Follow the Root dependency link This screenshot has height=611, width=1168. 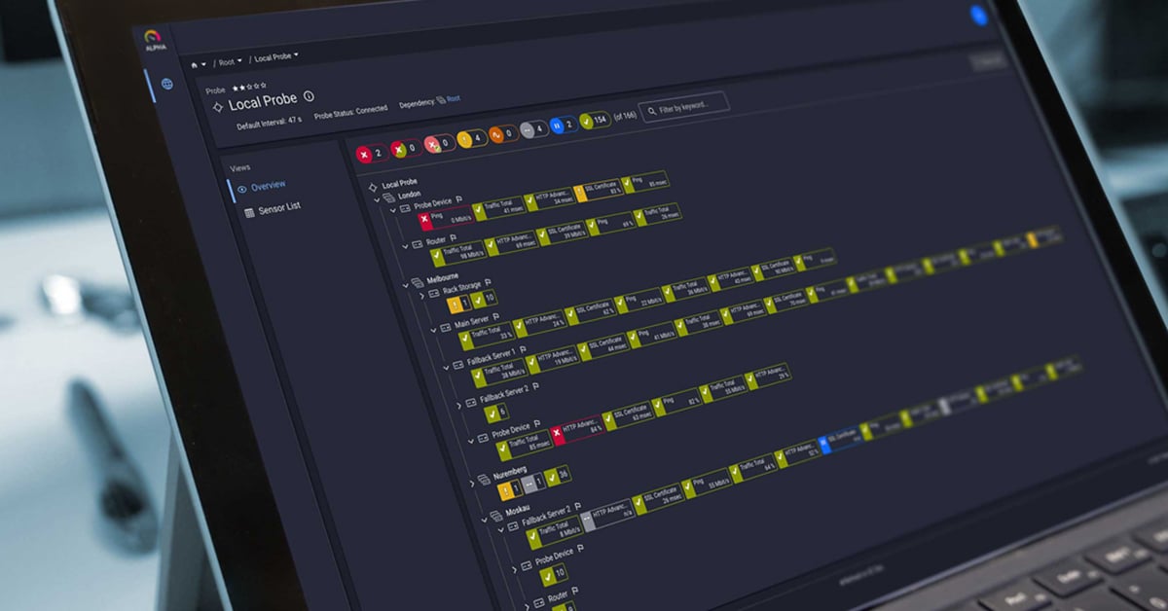tap(453, 99)
